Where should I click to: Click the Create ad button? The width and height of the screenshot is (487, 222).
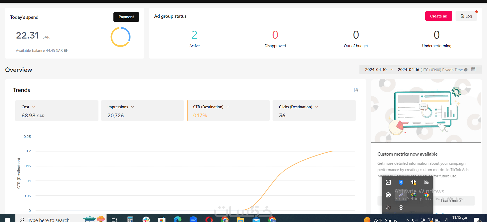coord(439,16)
